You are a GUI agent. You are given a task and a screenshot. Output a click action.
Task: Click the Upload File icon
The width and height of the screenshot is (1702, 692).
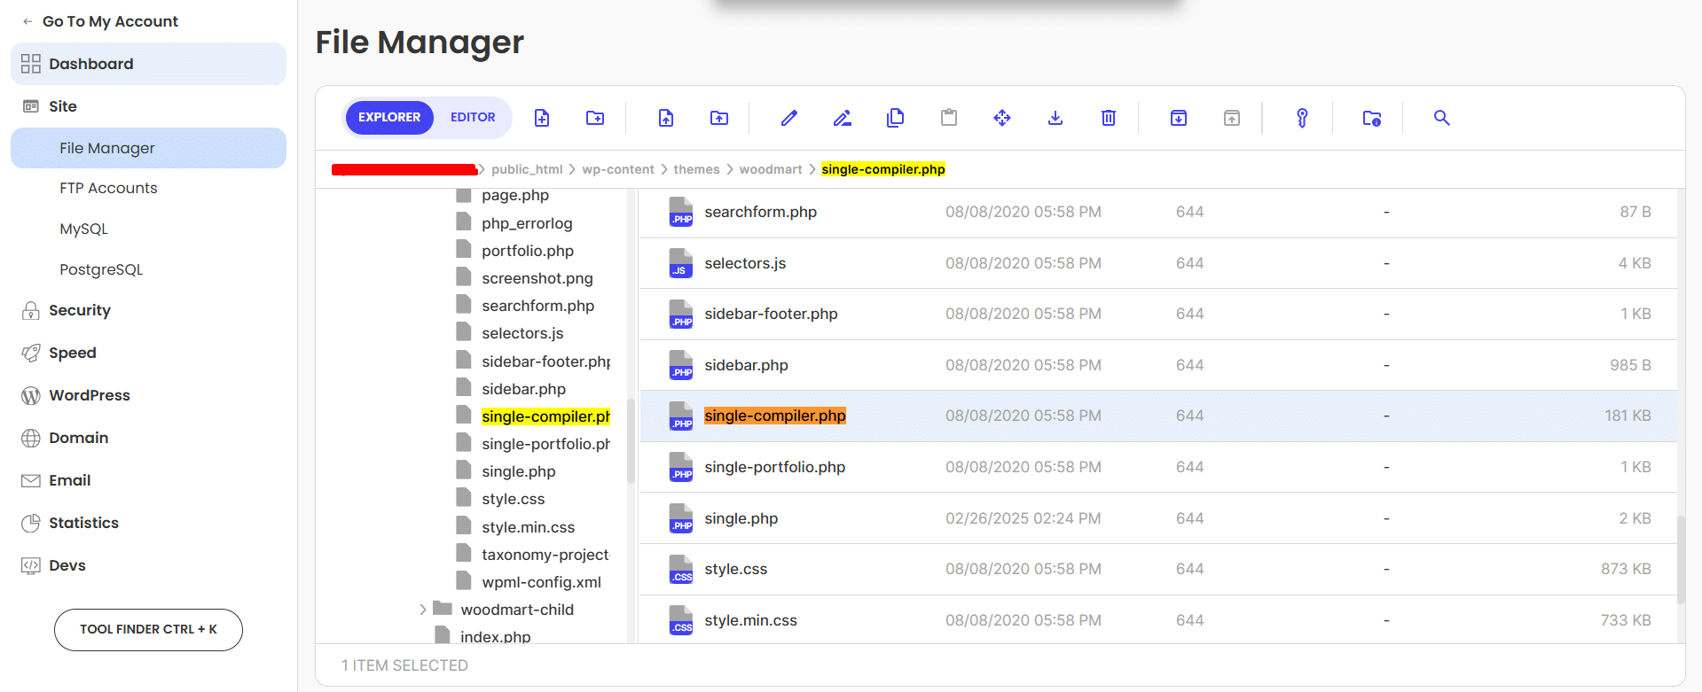(666, 118)
